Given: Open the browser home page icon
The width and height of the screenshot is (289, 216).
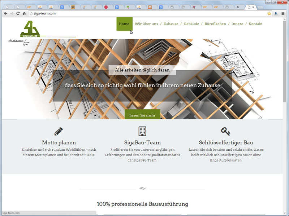Looking at the screenshot, I should [x=24, y=13].
